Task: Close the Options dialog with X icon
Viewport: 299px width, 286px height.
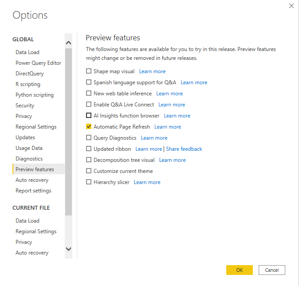Action: pos(291,6)
